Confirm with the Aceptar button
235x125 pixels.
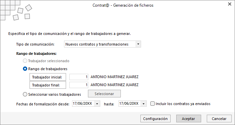tap(189, 119)
